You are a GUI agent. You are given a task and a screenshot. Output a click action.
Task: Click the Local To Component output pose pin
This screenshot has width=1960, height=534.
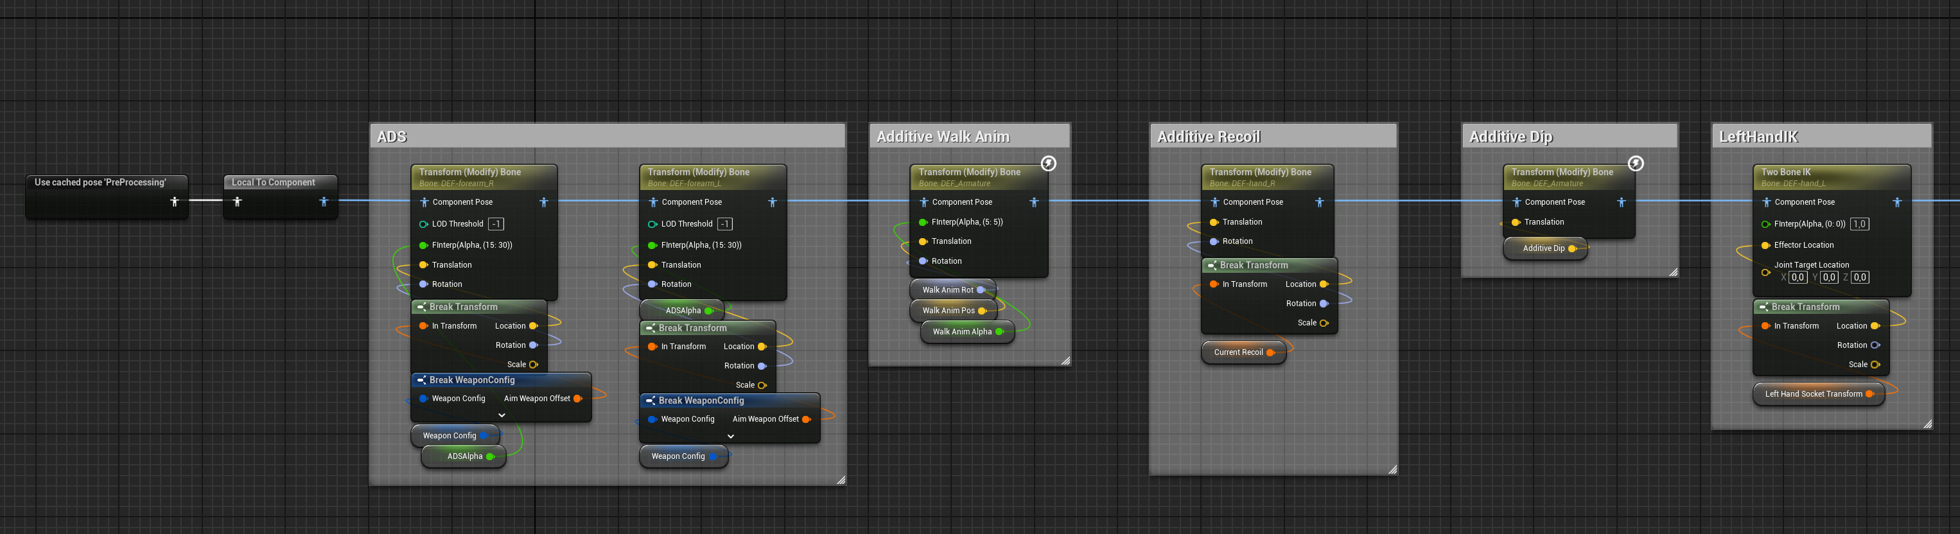click(x=324, y=202)
